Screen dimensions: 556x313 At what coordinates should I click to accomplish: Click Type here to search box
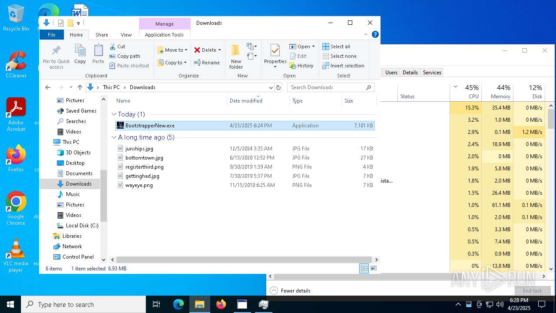click(x=83, y=304)
